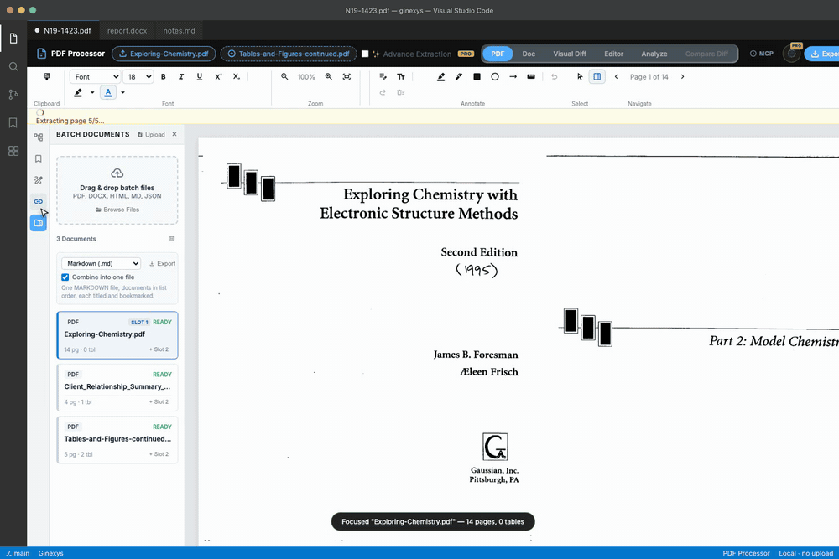Toggle the column selection mode button
839x559 pixels.
(x=597, y=77)
